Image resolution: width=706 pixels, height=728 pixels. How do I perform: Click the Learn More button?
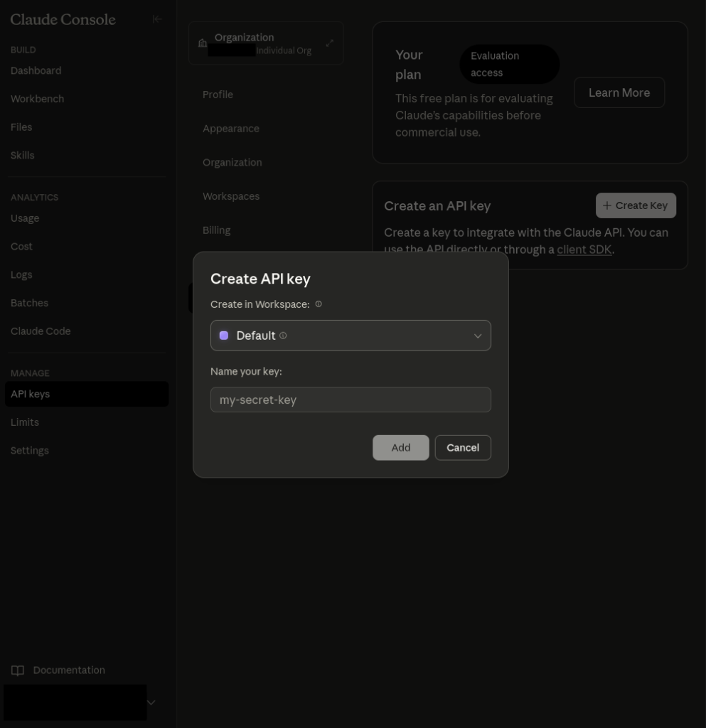(619, 92)
